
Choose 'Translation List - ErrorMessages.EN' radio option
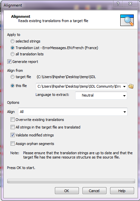[12, 48]
